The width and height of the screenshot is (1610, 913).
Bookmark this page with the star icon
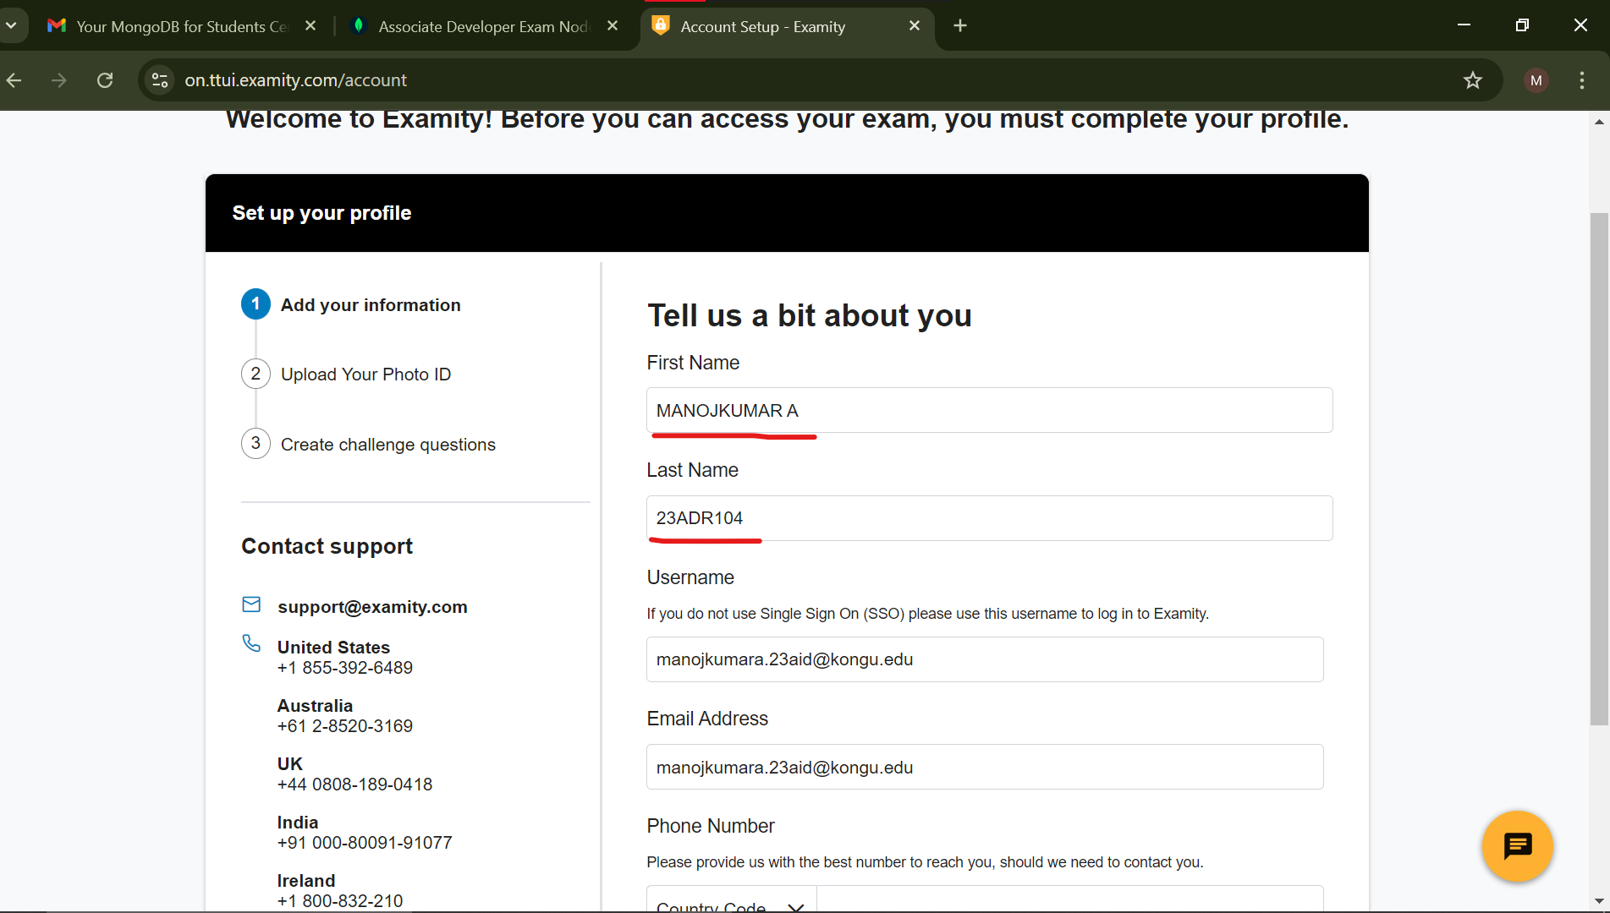[1473, 80]
